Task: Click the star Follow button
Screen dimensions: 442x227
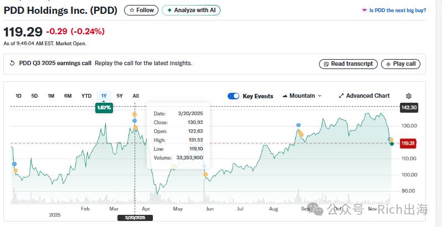Action: point(141,10)
